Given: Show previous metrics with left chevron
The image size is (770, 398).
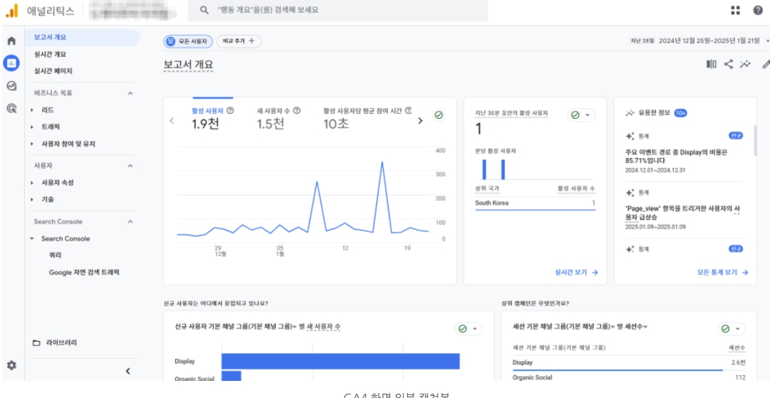Looking at the screenshot, I should tap(171, 120).
